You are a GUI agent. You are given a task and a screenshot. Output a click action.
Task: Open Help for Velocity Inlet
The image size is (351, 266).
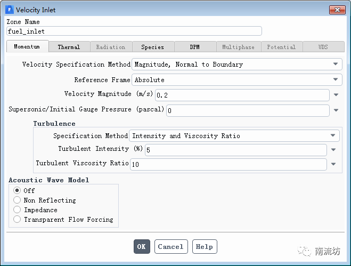point(205,247)
